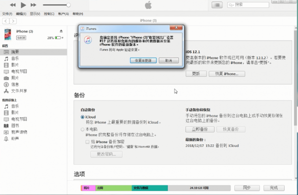Click the 完成 button
The height and width of the screenshot is (195, 298).
274,188
